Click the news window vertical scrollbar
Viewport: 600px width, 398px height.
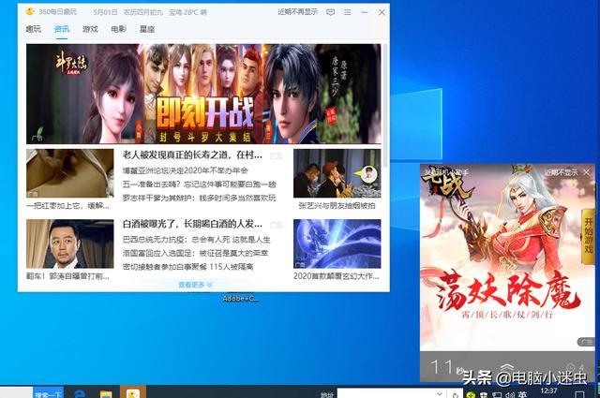[385, 106]
